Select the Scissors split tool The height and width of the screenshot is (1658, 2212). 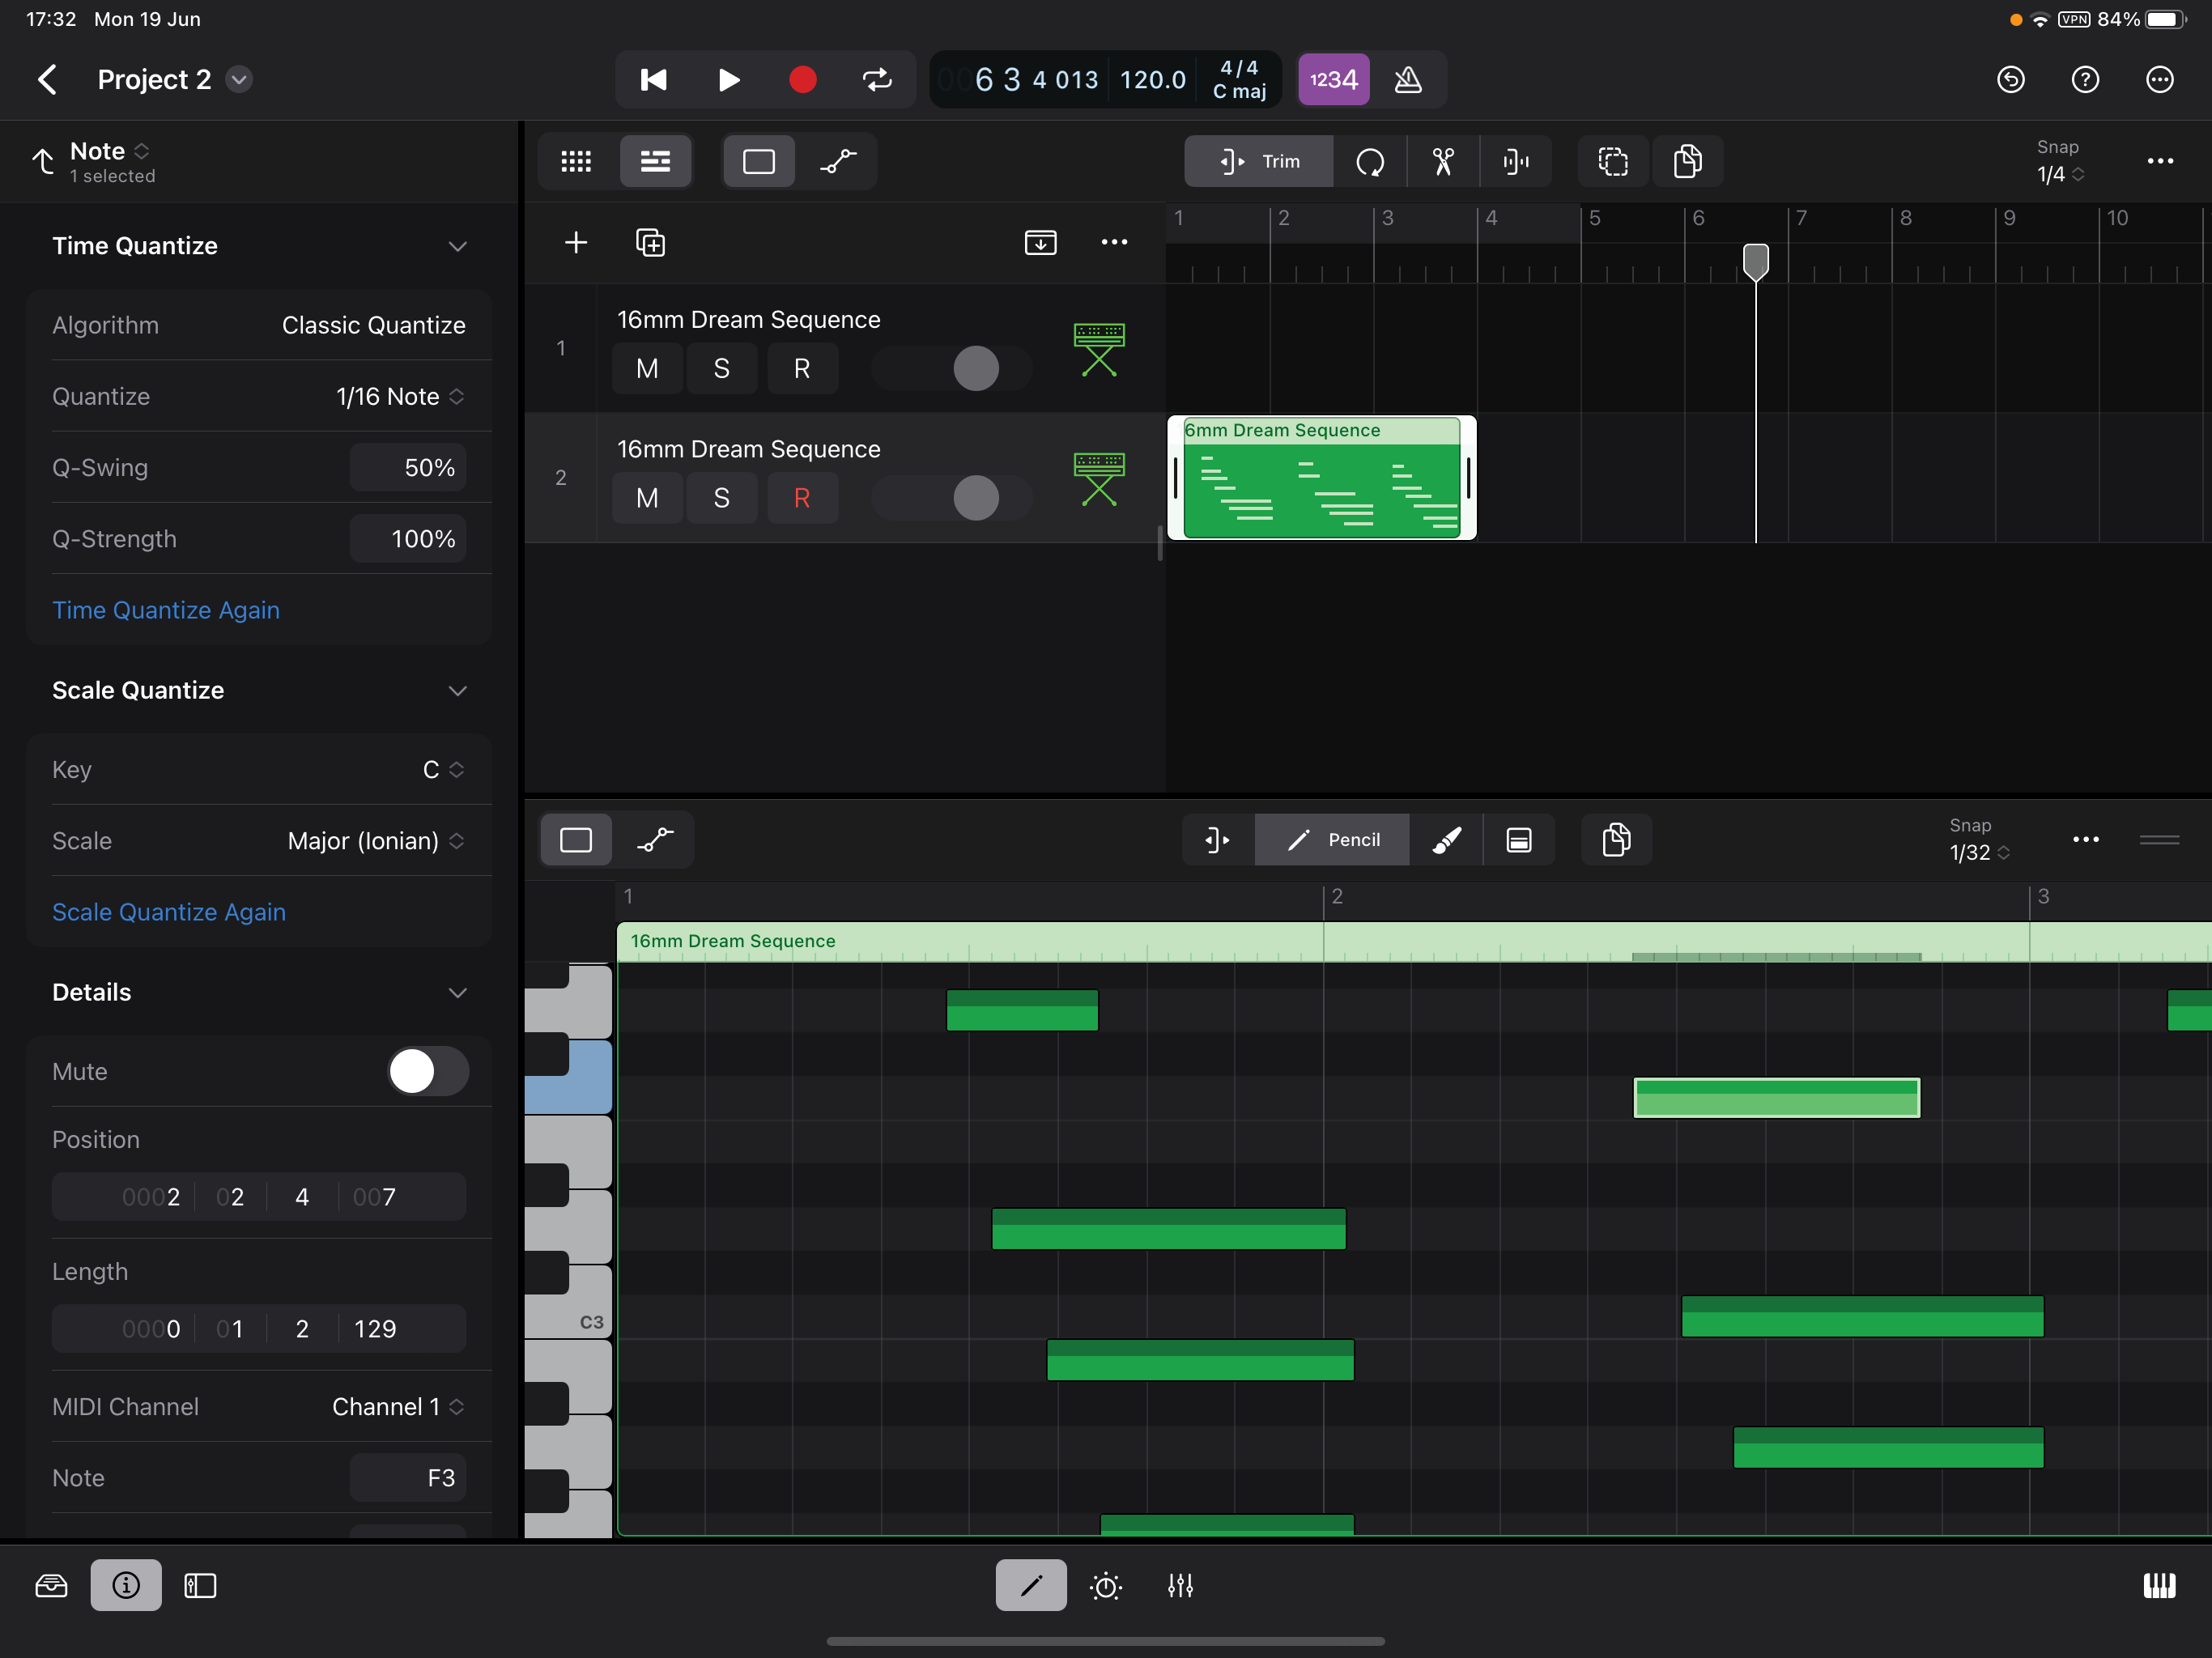(1442, 161)
